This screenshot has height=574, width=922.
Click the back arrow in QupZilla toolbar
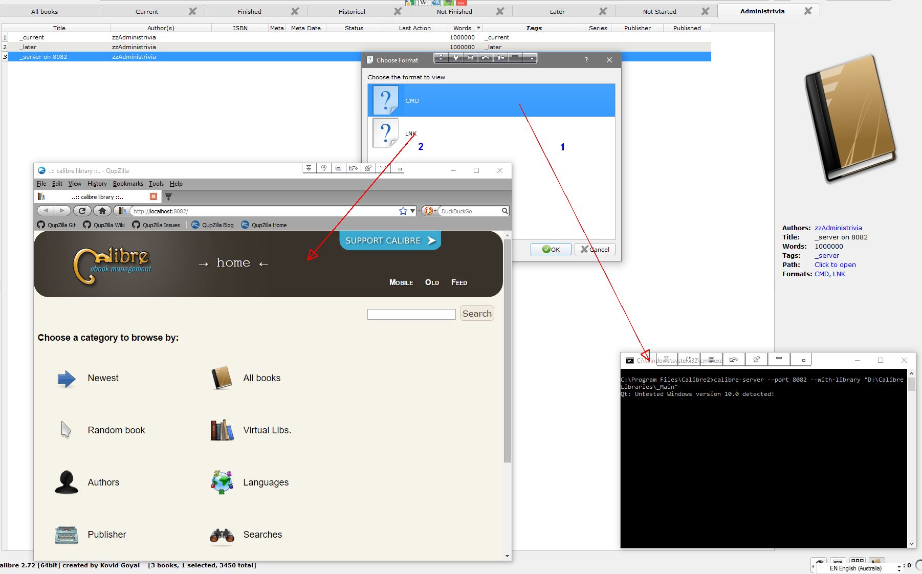click(46, 211)
